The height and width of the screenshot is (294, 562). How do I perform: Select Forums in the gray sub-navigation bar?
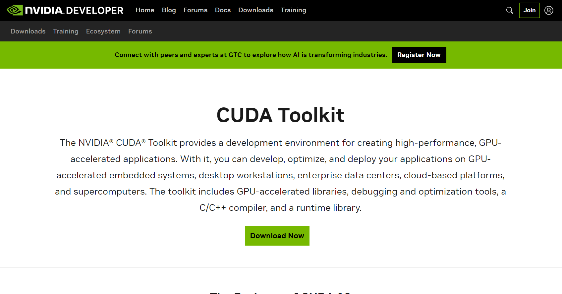coord(140,31)
